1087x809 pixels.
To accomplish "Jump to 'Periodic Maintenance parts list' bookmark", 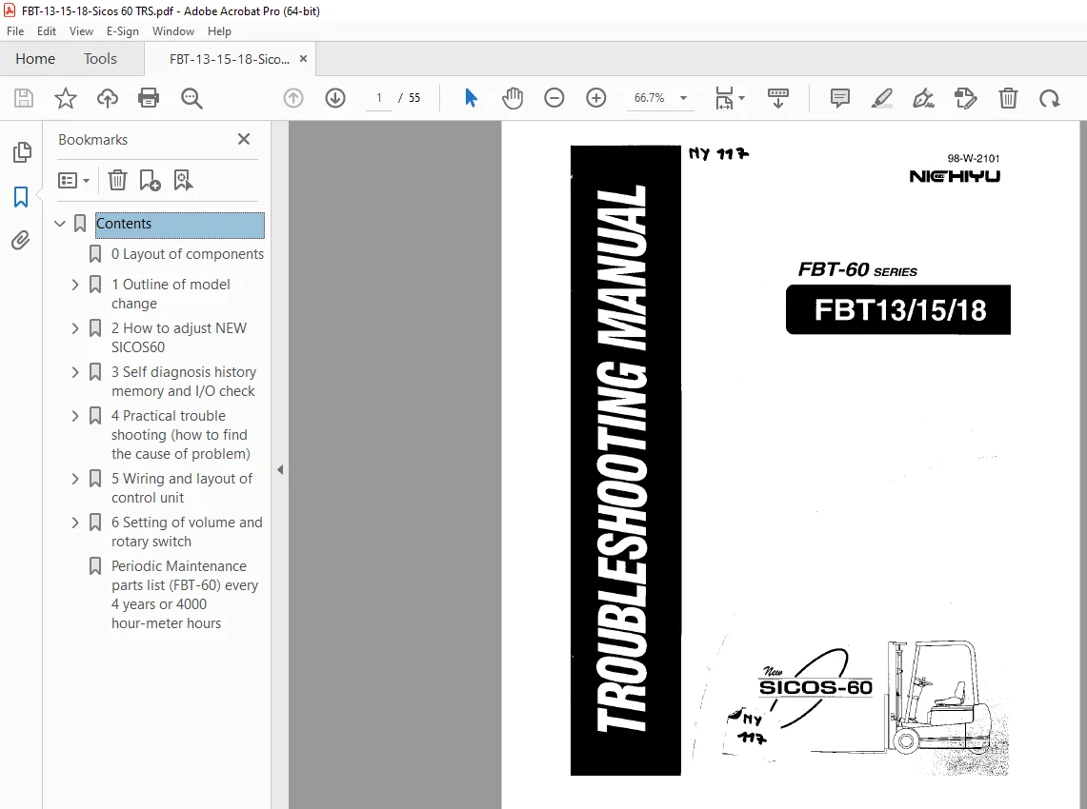I will [x=185, y=595].
